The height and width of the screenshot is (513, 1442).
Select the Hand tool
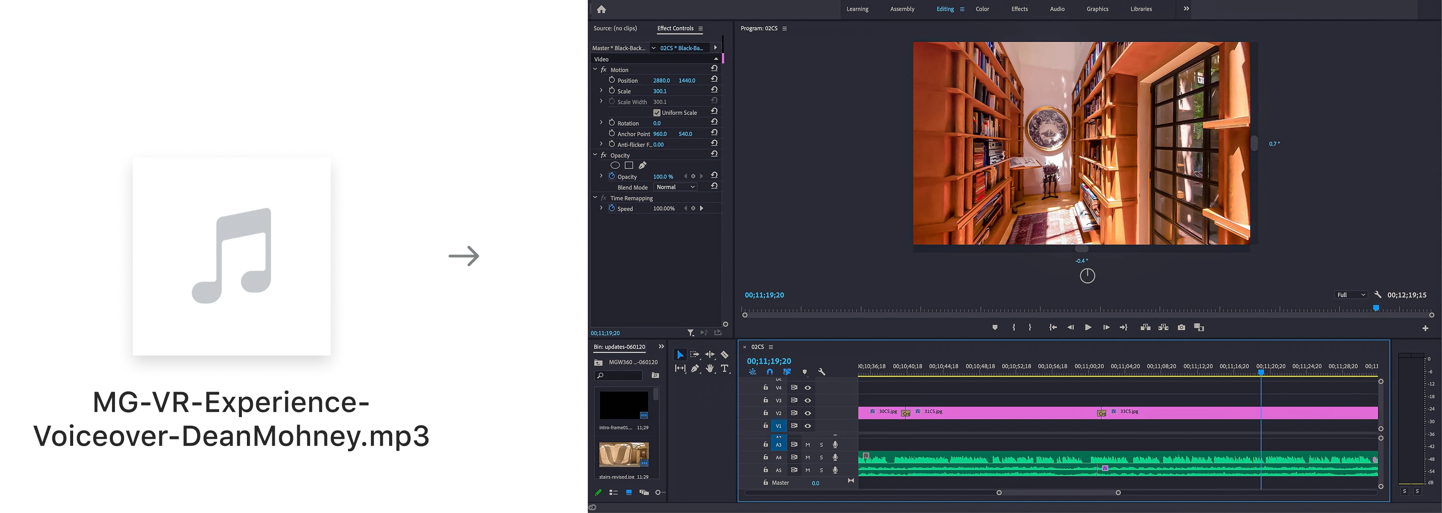tap(710, 368)
